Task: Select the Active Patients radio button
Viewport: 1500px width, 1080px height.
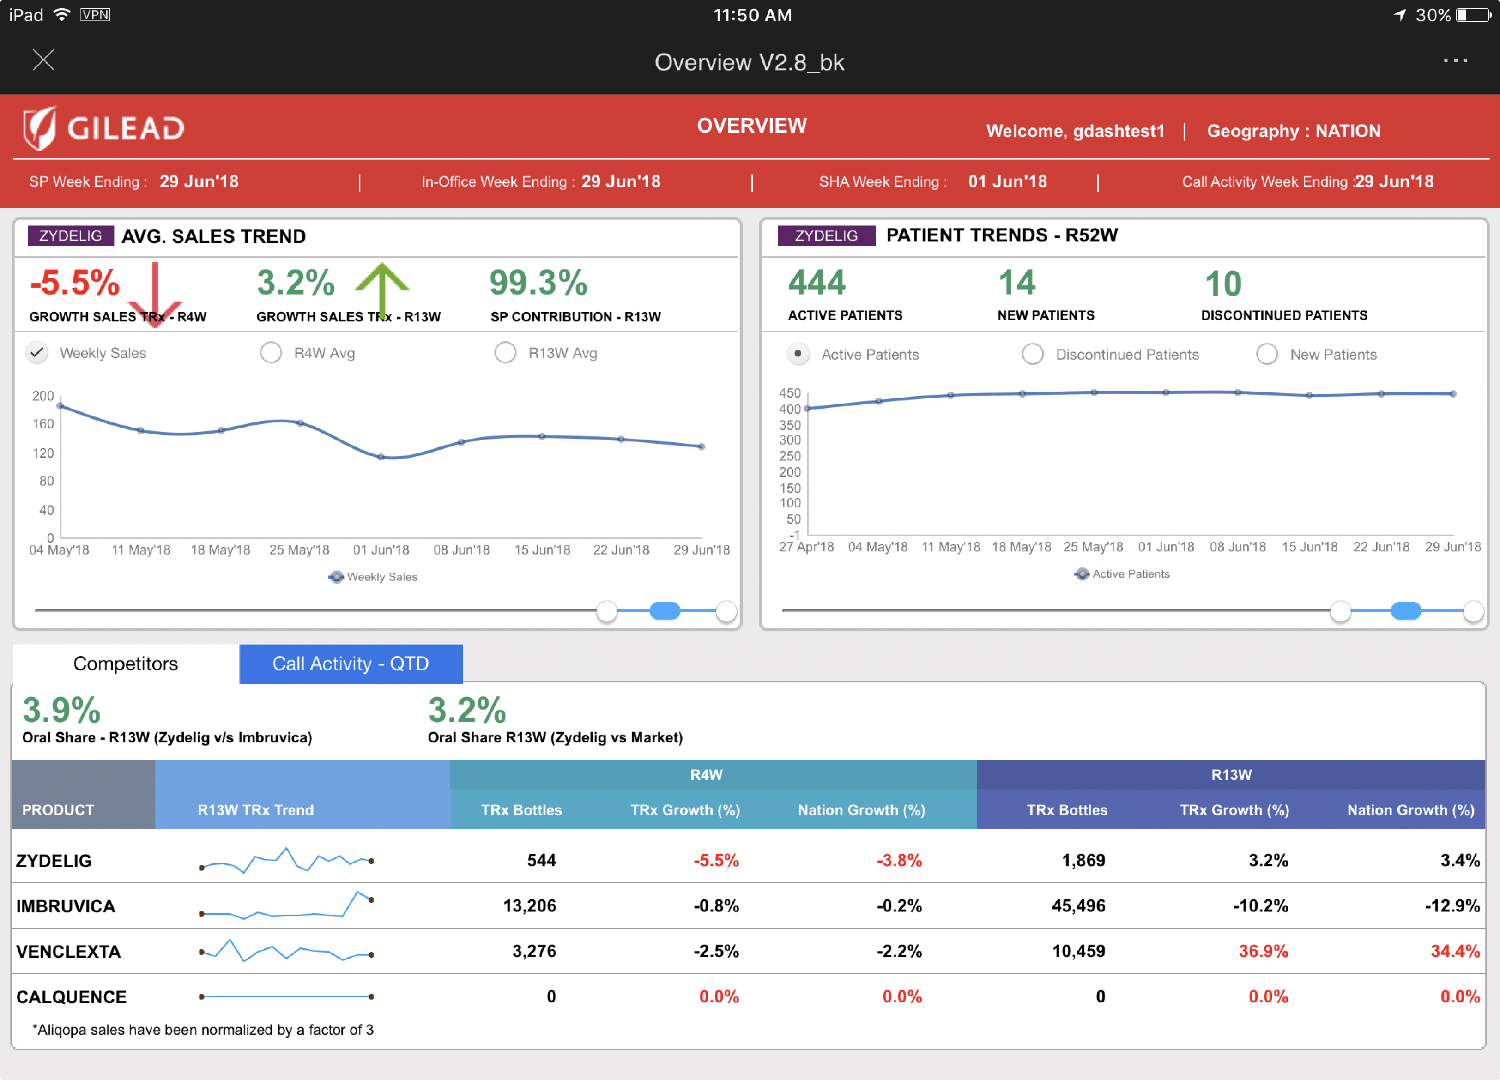Action: (798, 354)
